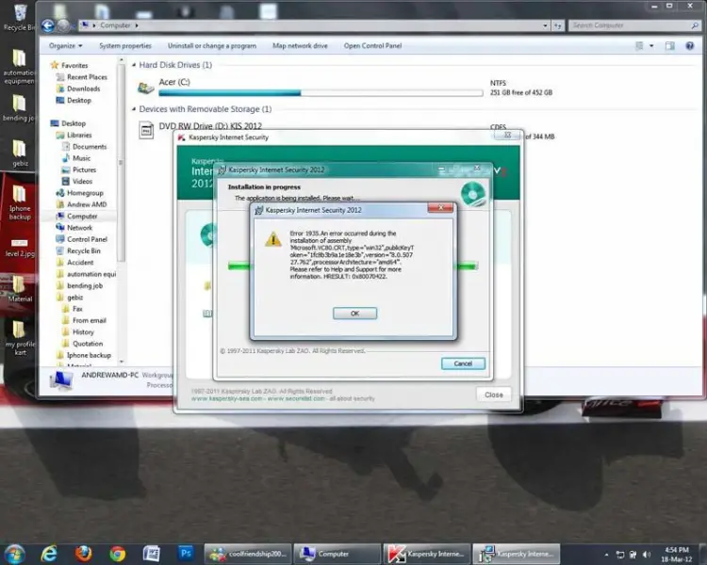Open Windows Start orb
This screenshot has width=707, height=565.
14,554
